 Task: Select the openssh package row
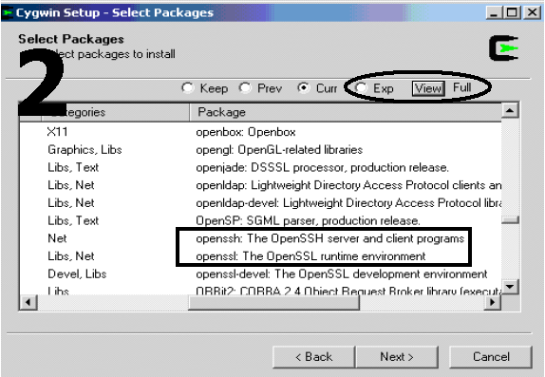tap(261, 238)
